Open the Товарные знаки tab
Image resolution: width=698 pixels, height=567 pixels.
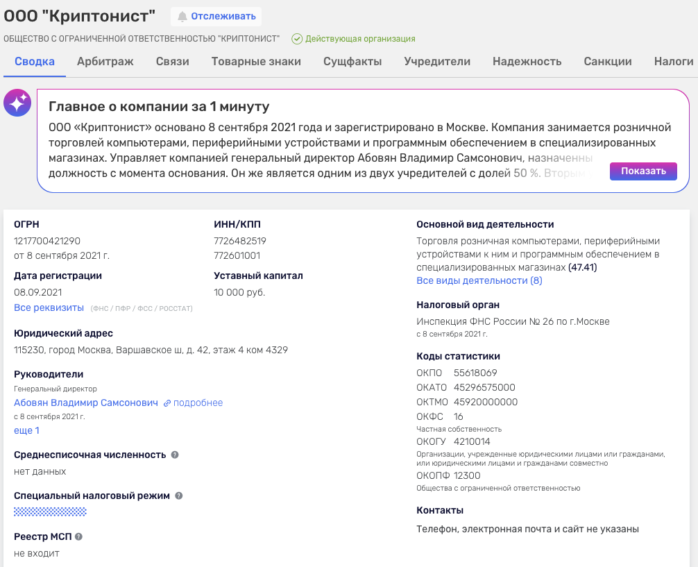256,62
